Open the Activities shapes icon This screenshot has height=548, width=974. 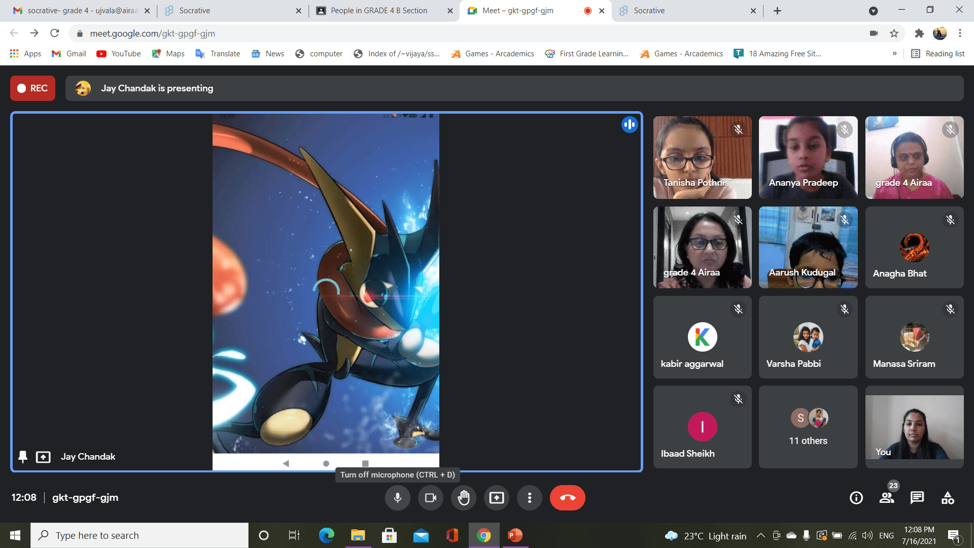point(947,498)
